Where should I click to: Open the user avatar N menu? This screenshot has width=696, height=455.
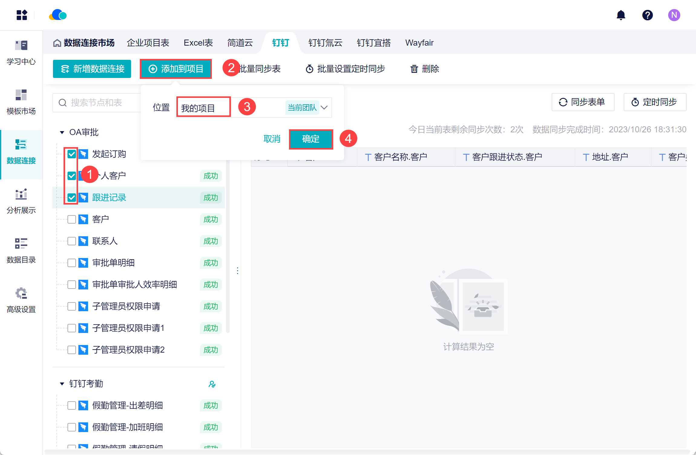coord(674,15)
